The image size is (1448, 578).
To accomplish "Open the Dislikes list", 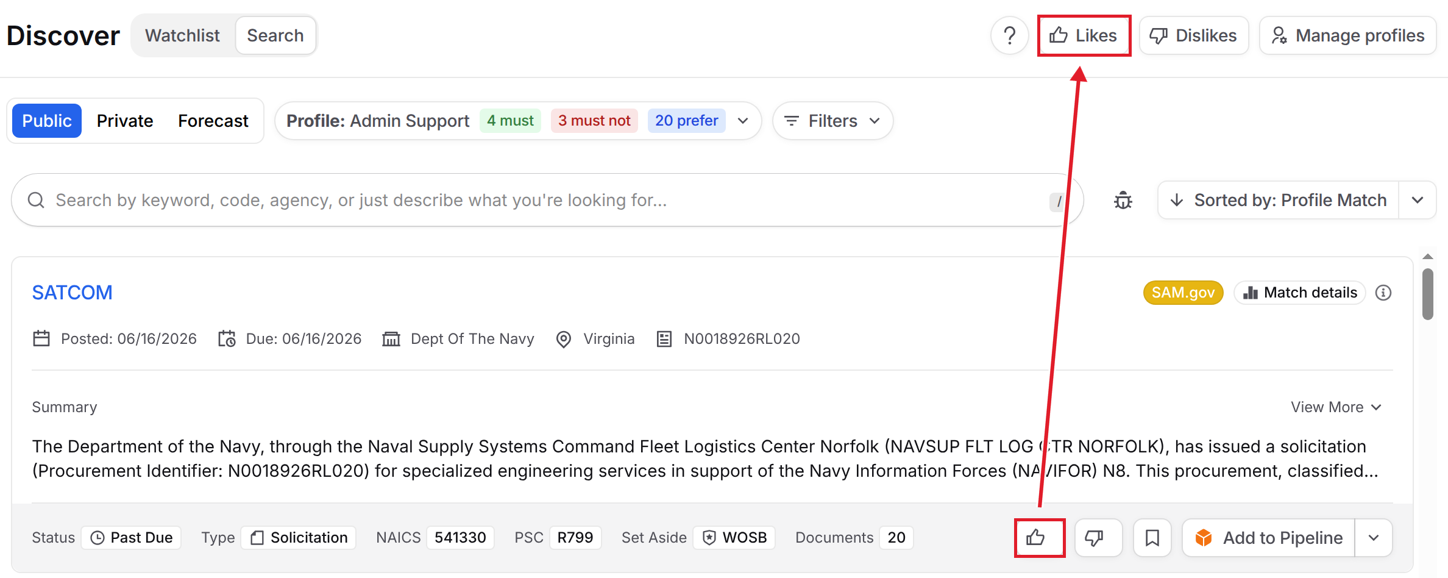I will 1193,35.
